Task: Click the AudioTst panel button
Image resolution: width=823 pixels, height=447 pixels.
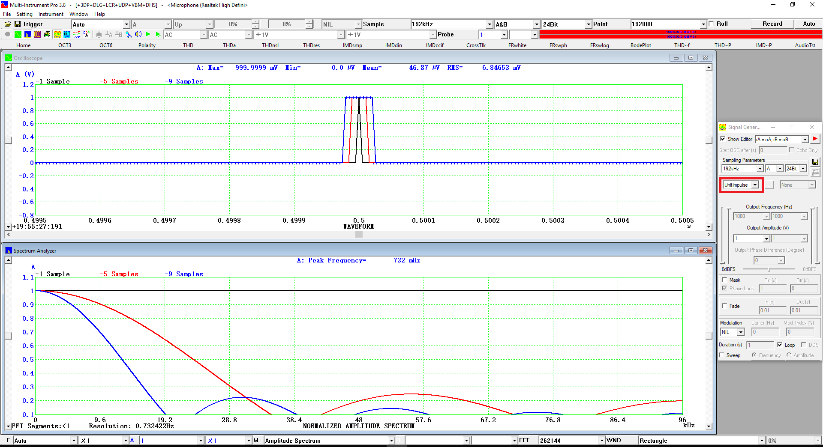Action: [x=805, y=45]
